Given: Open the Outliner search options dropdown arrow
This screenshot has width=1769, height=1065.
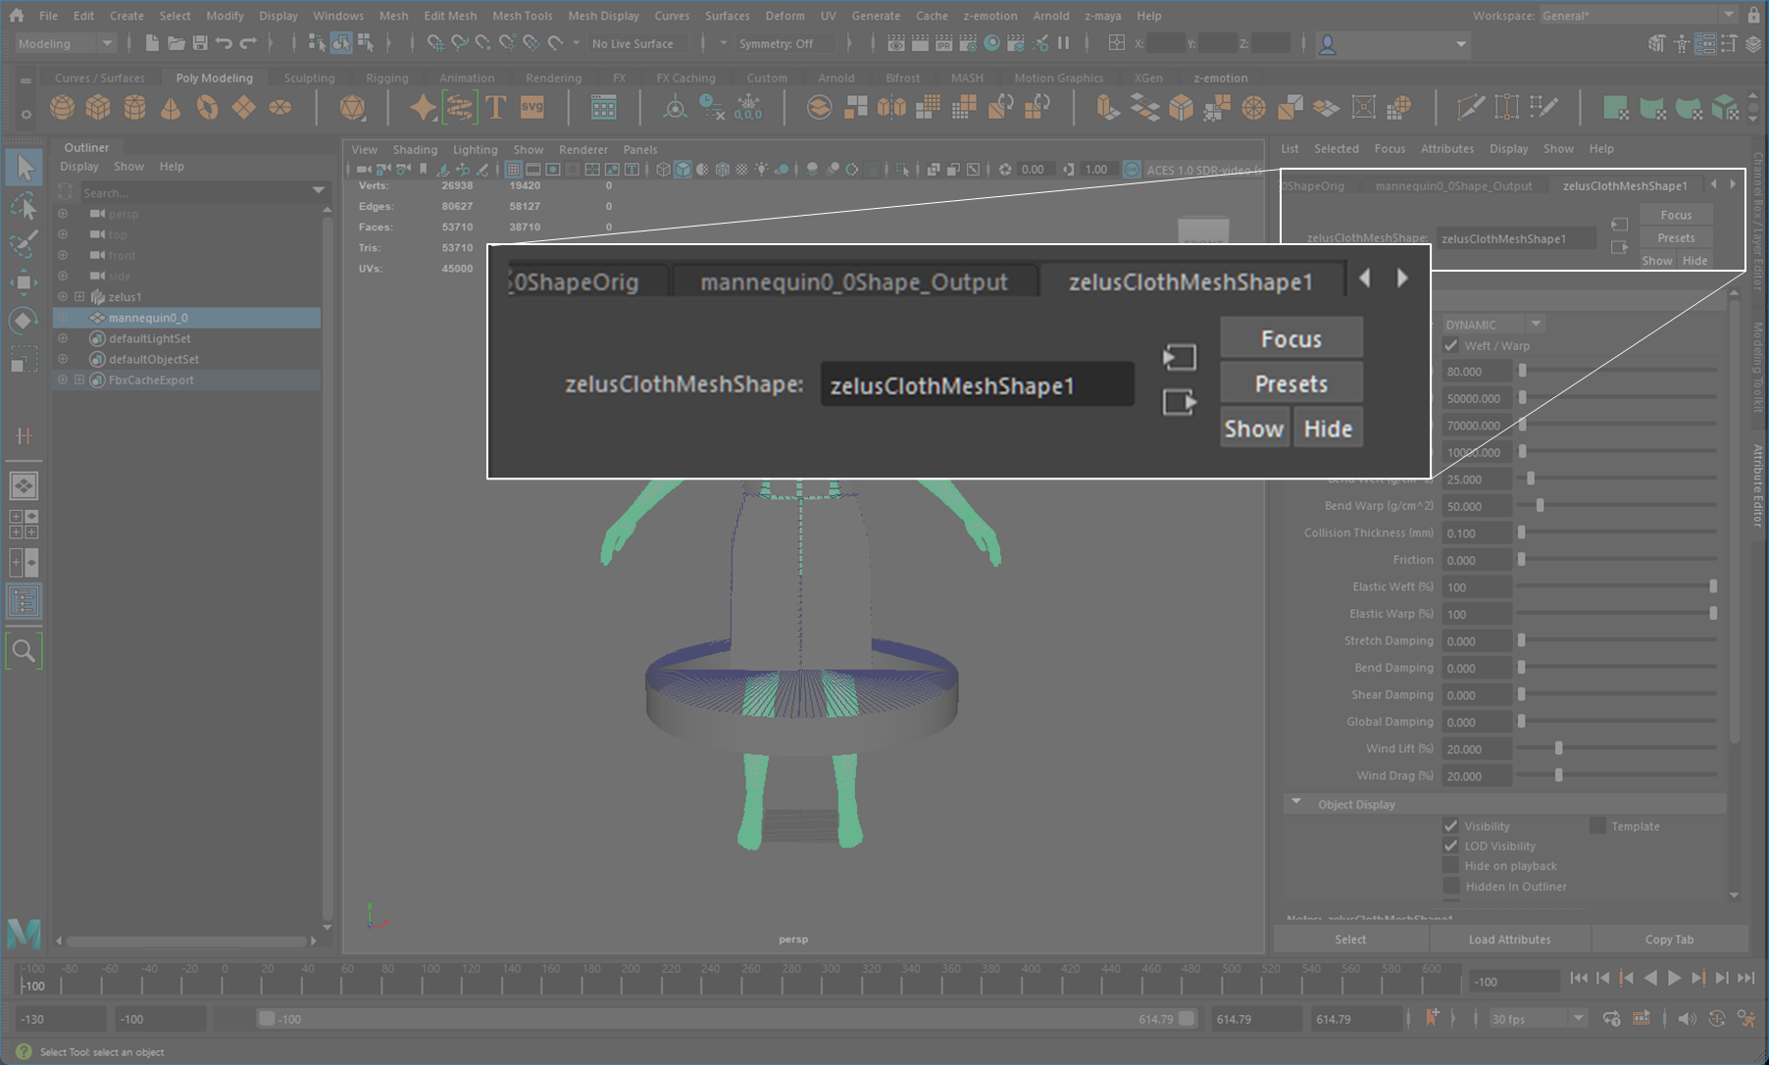Looking at the screenshot, I should (318, 191).
